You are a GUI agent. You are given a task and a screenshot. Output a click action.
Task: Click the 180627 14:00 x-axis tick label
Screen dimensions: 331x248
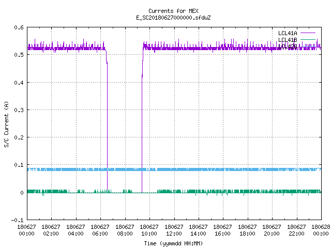point(198,230)
